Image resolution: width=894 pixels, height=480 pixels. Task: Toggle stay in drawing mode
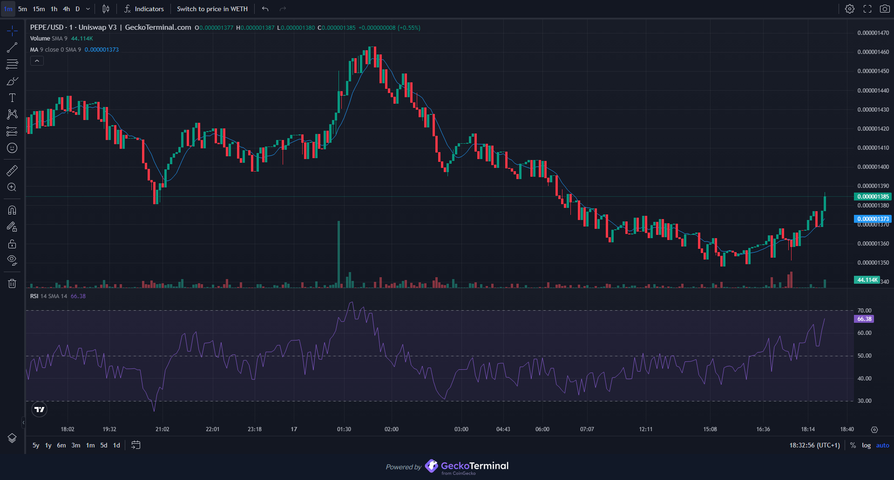(x=12, y=227)
